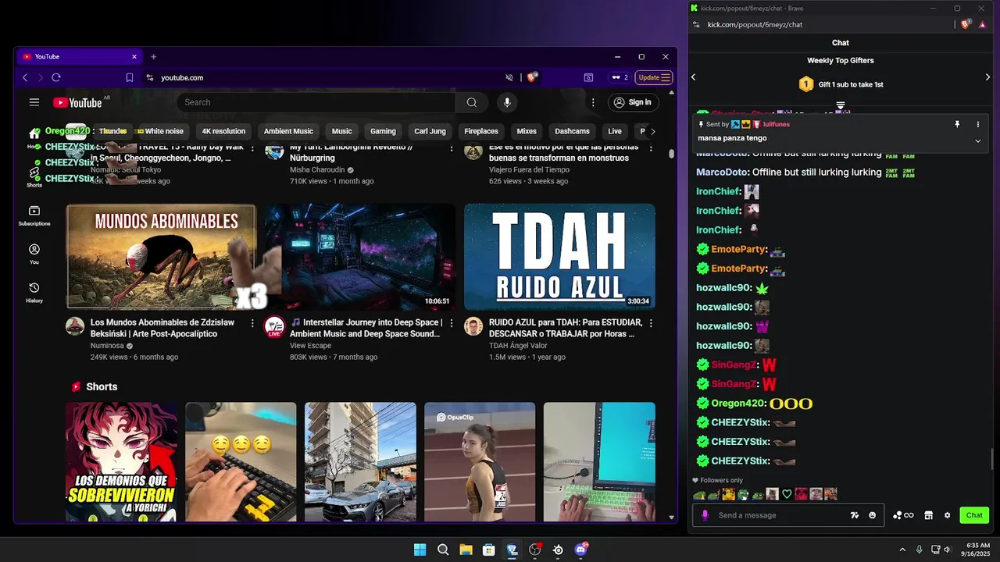Click the Sign in button
The height and width of the screenshot is (562, 1000).
633,102
